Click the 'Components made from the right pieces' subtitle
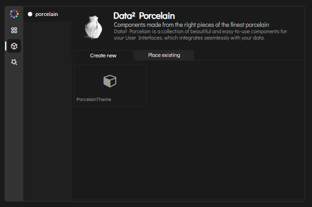 [191, 25]
